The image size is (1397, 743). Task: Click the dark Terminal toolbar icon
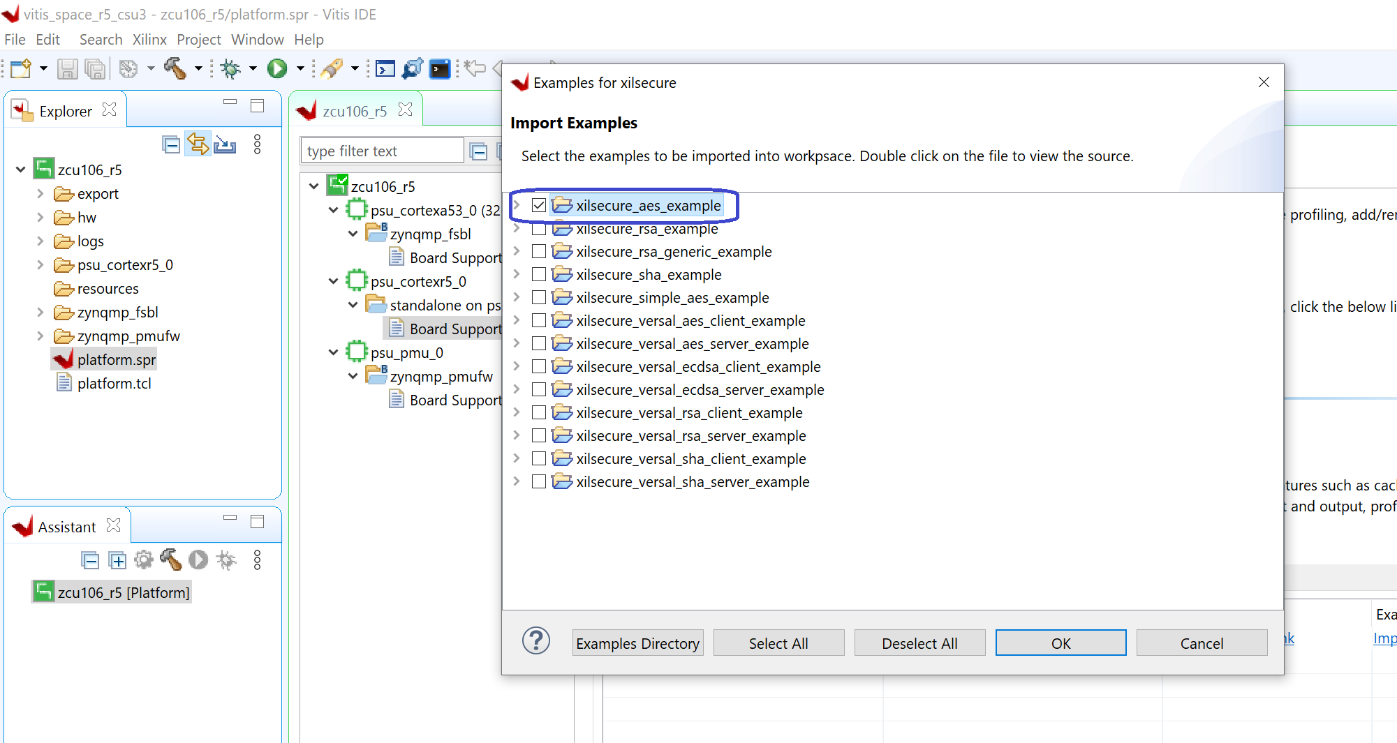coord(440,68)
